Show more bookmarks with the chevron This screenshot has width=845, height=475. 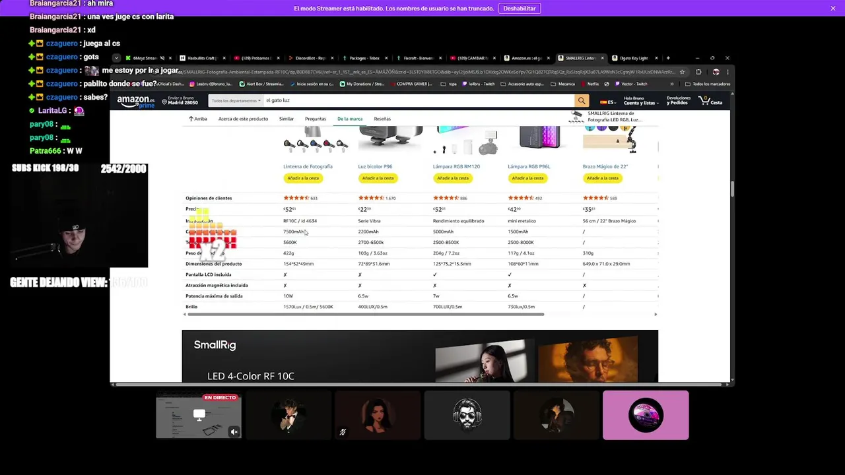coord(671,84)
